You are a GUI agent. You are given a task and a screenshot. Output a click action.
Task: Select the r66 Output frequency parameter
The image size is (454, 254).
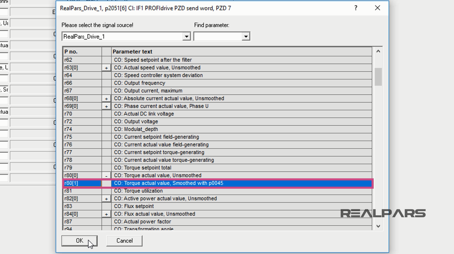[172, 83]
